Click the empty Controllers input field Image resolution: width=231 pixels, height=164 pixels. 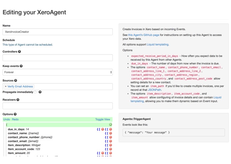pyautogui.click(x=58, y=58)
